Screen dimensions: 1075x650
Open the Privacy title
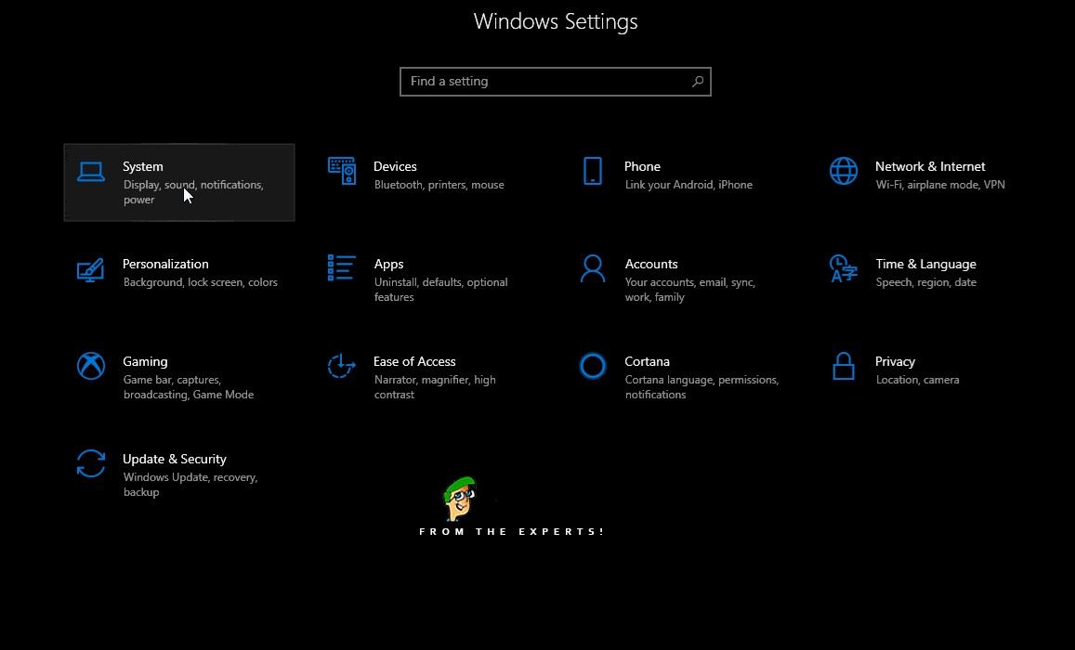click(x=896, y=361)
